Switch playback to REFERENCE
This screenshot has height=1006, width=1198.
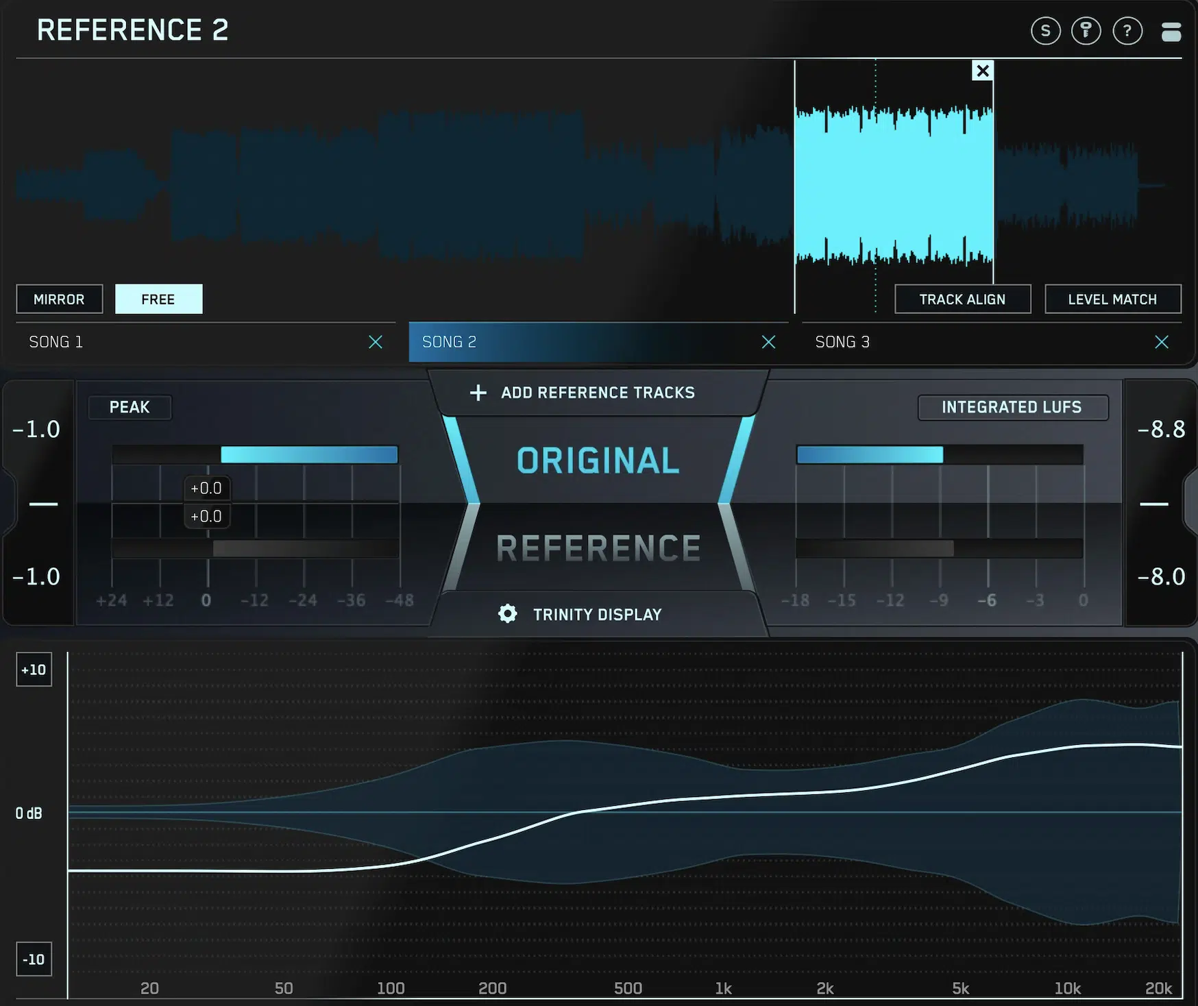coord(598,548)
